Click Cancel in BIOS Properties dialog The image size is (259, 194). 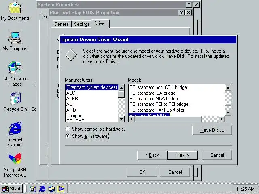point(175,172)
